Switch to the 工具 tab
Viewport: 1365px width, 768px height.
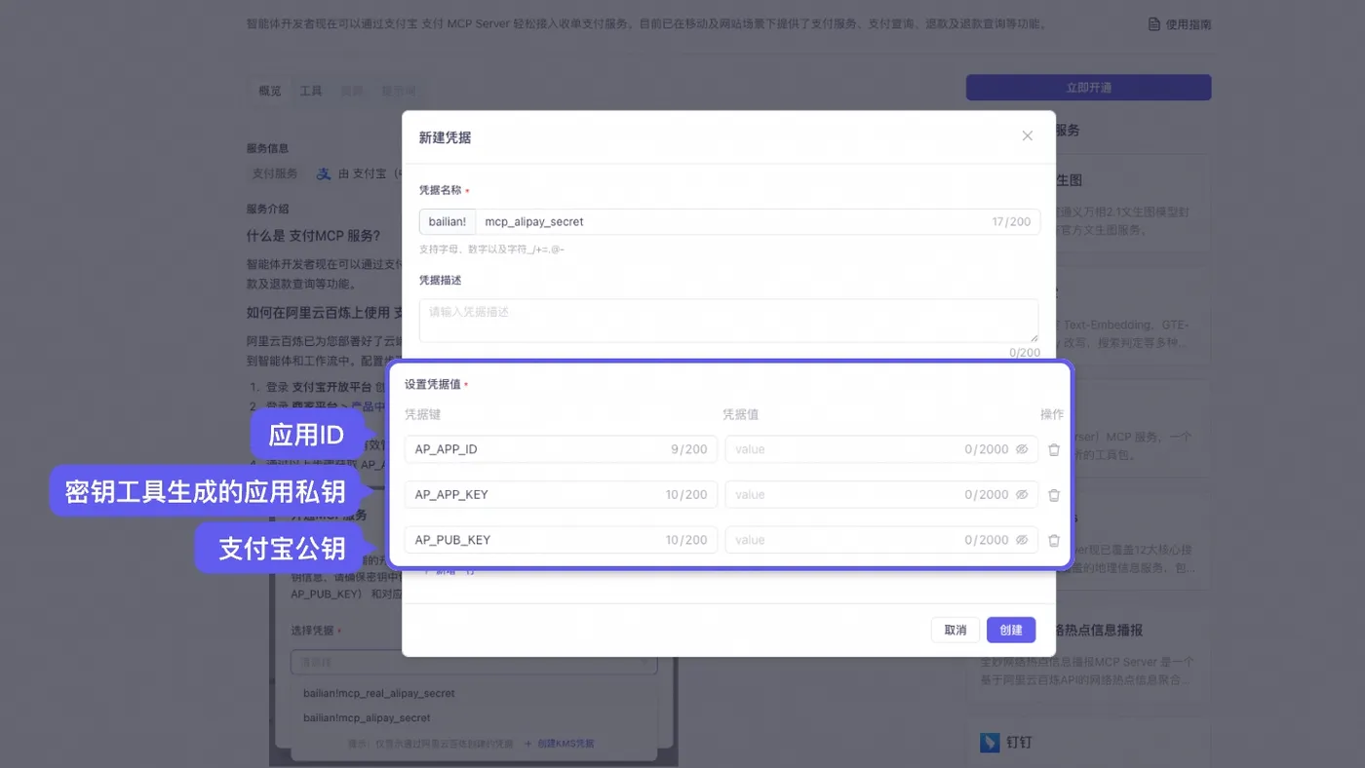click(x=311, y=91)
